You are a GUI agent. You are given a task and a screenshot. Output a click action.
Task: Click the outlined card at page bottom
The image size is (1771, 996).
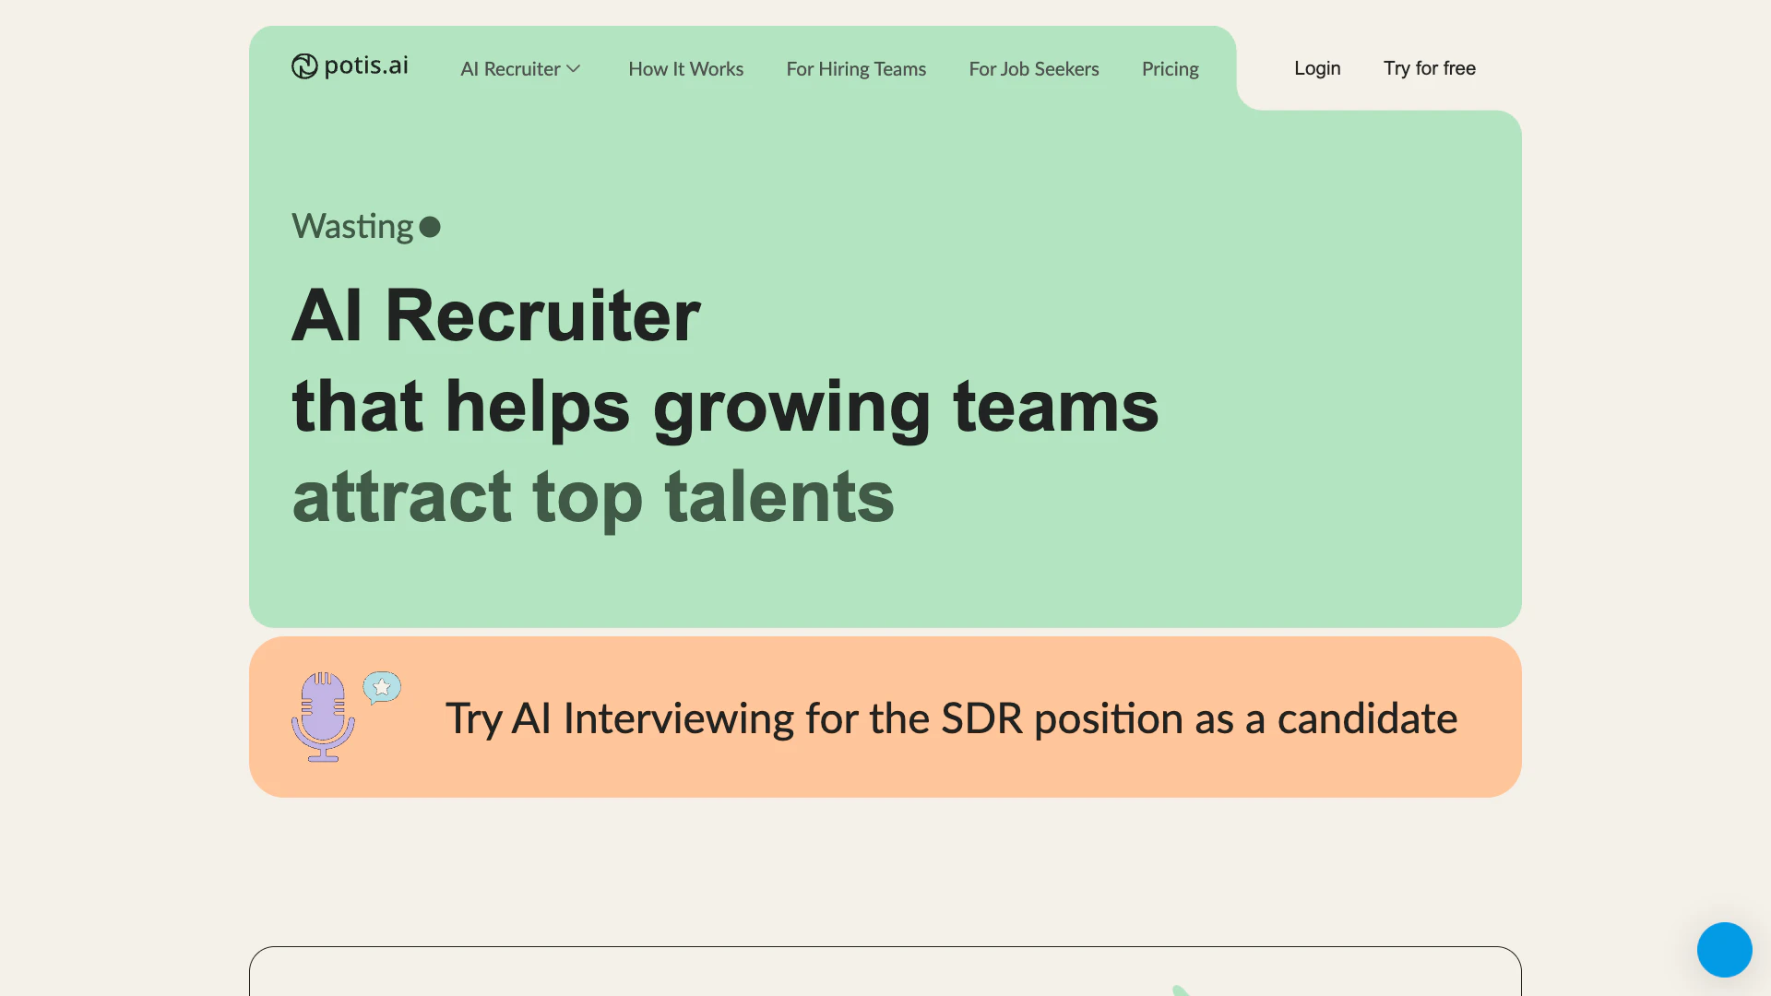(885, 971)
